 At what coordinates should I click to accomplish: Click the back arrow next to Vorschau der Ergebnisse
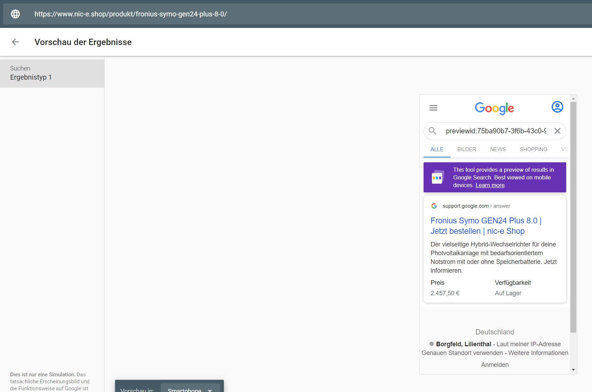(x=15, y=42)
